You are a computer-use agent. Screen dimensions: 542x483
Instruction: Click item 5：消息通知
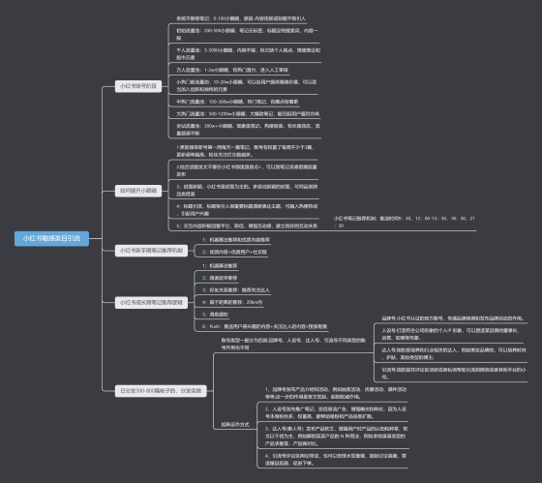[215, 315]
